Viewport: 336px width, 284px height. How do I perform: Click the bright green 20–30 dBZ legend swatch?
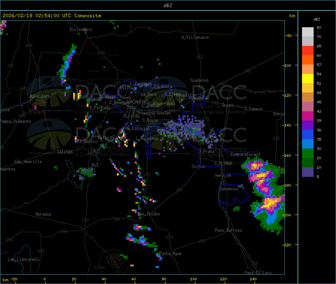308,153
